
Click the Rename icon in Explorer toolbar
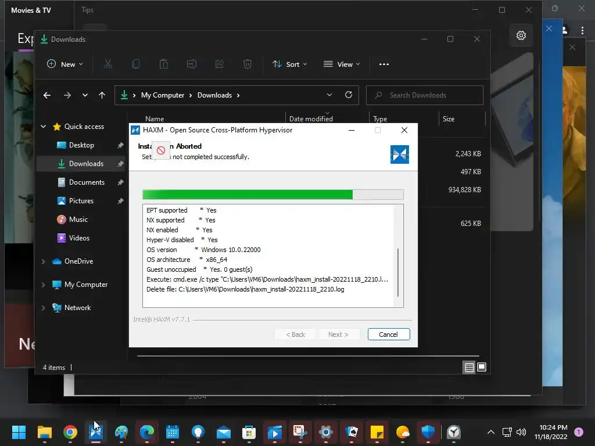click(192, 64)
